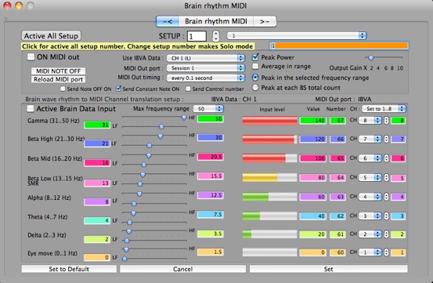Click the yellow Beta Low input level bar
The width and height of the screenshot is (433, 283).
tap(270, 177)
